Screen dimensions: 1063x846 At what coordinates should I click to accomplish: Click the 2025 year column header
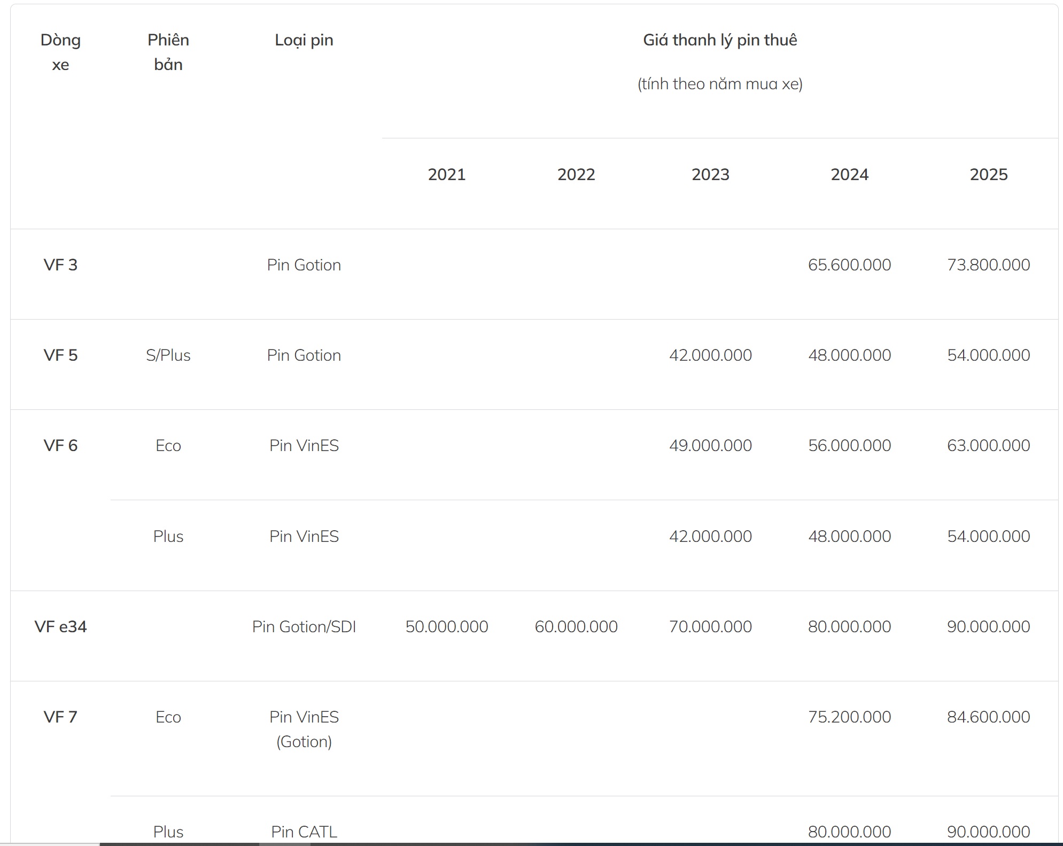988,175
